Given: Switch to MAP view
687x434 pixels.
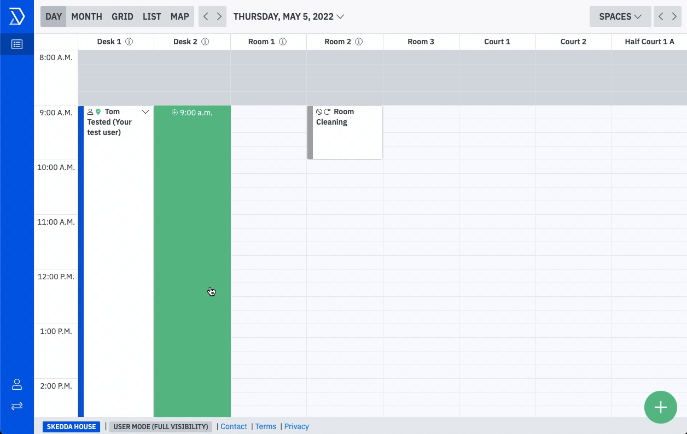Looking at the screenshot, I should 180,16.
